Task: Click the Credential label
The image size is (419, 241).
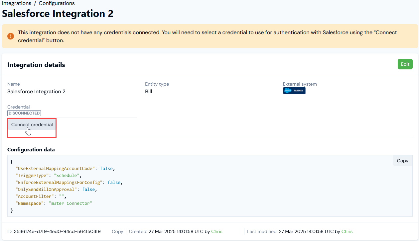Action: pyautogui.click(x=18, y=107)
